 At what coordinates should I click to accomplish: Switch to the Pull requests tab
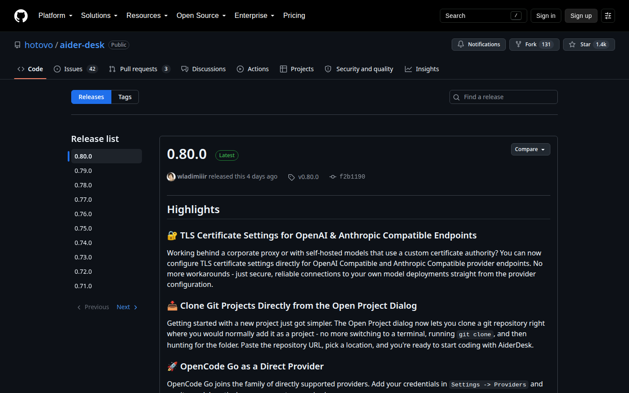pos(139,69)
